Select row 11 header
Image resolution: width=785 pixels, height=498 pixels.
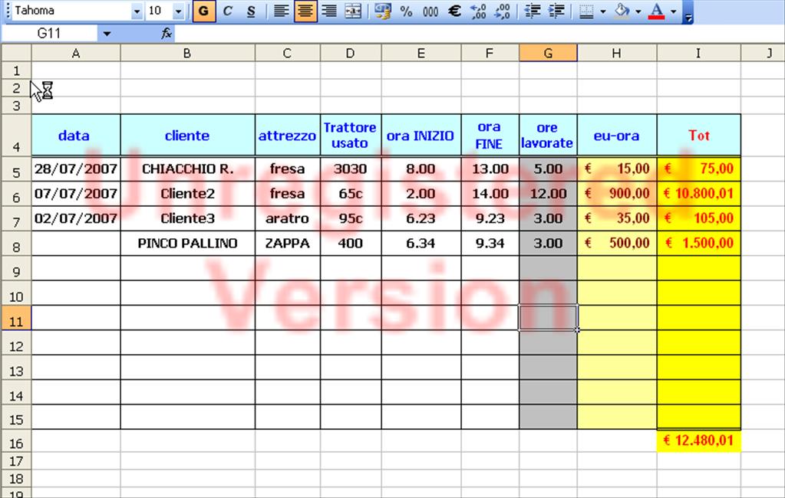click(16, 318)
